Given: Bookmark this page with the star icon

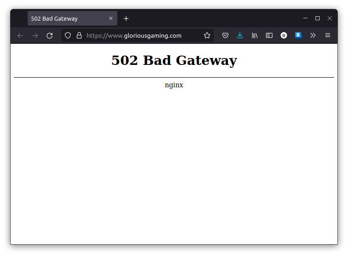Looking at the screenshot, I should tap(207, 36).
